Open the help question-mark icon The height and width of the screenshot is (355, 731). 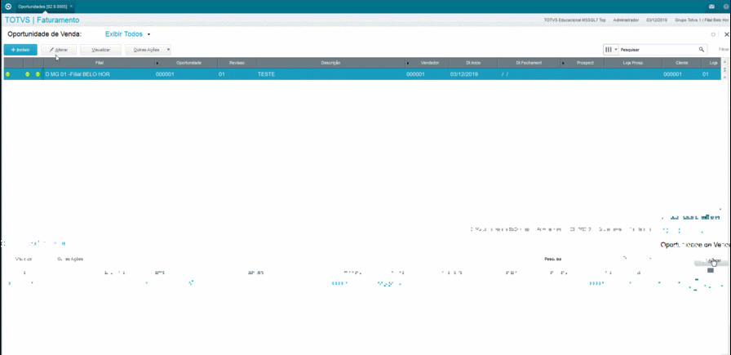click(726, 7)
